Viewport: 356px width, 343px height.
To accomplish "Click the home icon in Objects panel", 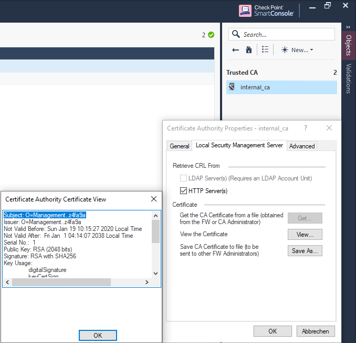I will (249, 50).
